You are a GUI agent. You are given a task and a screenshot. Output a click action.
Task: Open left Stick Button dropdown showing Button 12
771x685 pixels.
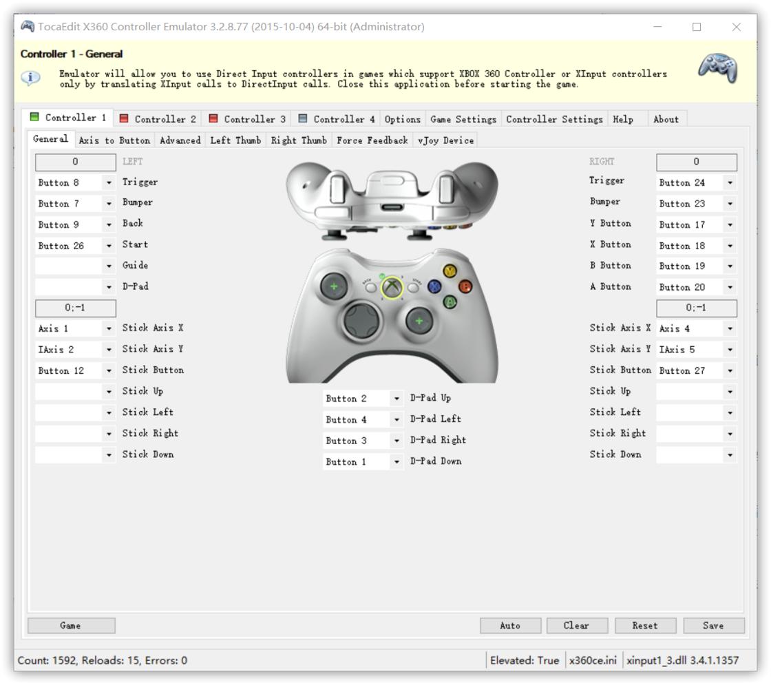tap(75, 371)
